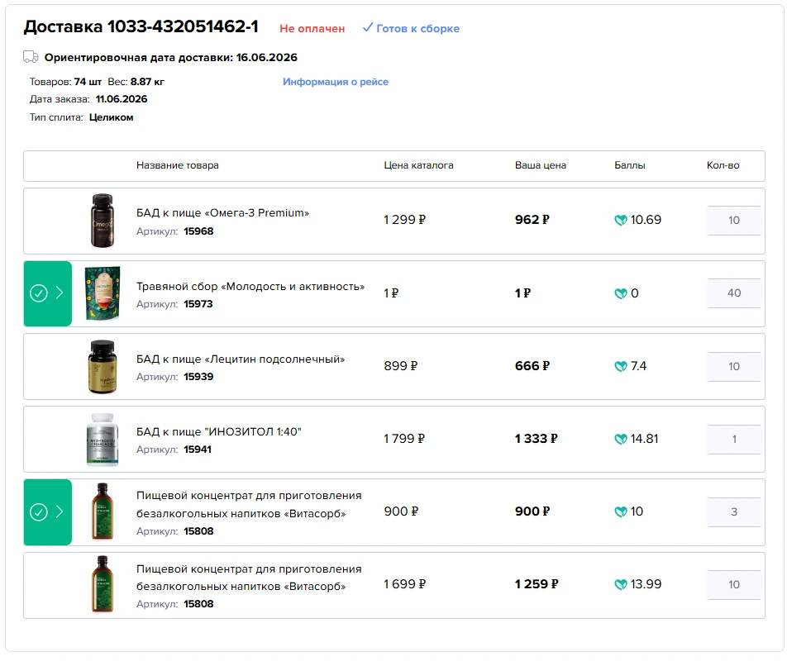The width and height of the screenshot is (787, 666).
Task: Open ИНОЗИТОЛ 1:40 product image
Action: click(103, 440)
